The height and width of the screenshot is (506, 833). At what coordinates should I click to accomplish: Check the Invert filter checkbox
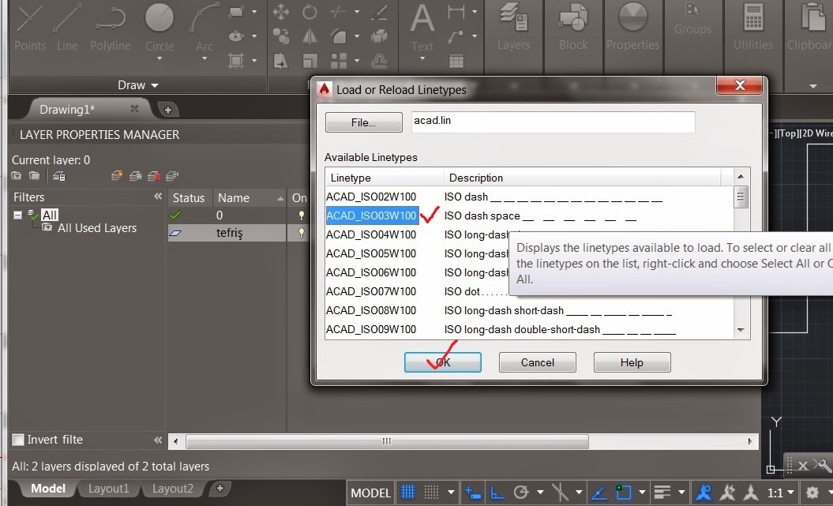pyautogui.click(x=18, y=440)
